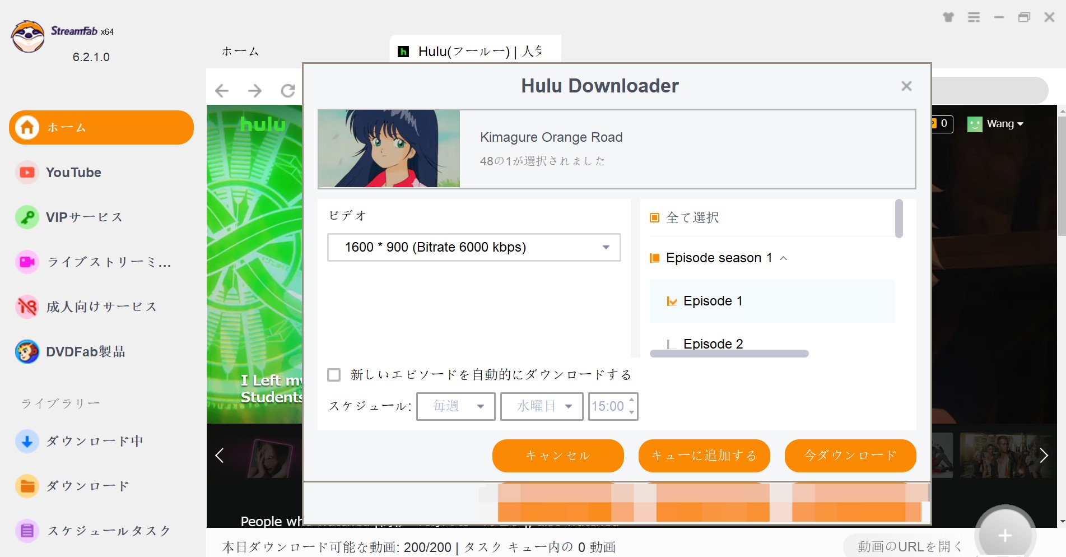
Task: Click the browser back arrow
Action: click(x=222, y=91)
